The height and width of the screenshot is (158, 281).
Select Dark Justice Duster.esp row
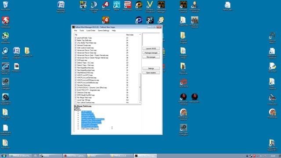(x=86, y=48)
